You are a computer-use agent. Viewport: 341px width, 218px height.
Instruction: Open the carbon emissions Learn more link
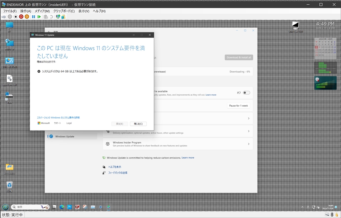[188, 158]
